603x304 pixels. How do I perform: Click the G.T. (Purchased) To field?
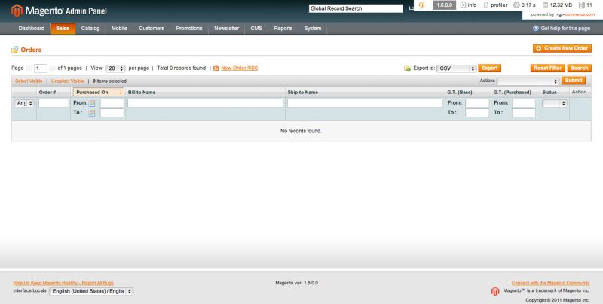pyautogui.click(x=523, y=113)
